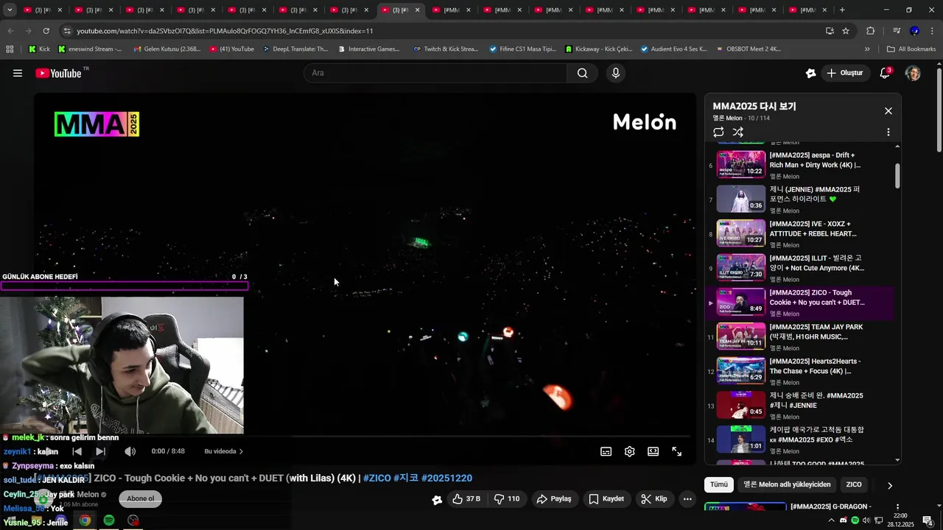
Task: Dislike the video (110)
Action: tap(507, 499)
